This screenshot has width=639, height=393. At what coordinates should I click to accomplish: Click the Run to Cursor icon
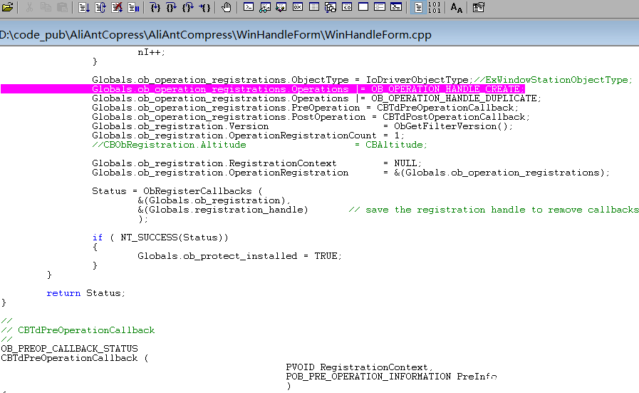click(204, 8)
